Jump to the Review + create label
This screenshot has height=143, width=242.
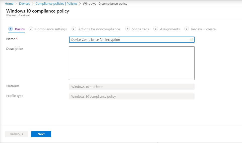[203, 29]
